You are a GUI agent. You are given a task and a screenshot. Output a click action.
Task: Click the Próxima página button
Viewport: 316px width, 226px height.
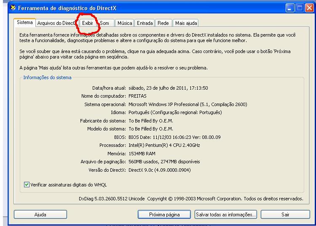164,215
